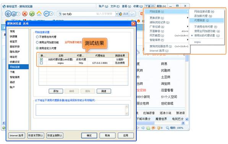This screenshot has width=228, height=144.
Task: Click the 确定 button
Action: coord(89,136)
